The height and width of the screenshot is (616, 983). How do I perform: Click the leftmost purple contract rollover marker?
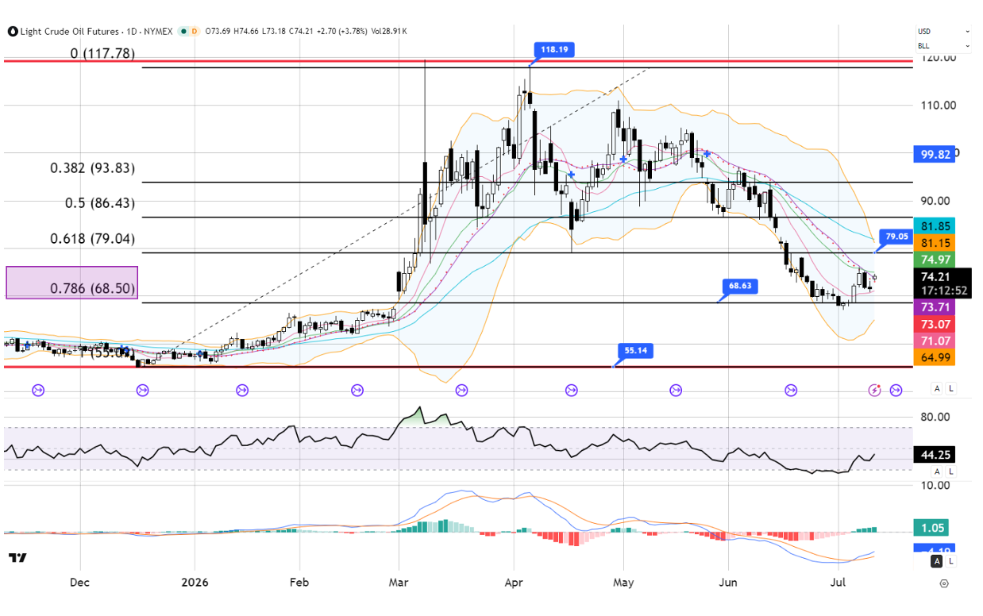tap(38, 390)
